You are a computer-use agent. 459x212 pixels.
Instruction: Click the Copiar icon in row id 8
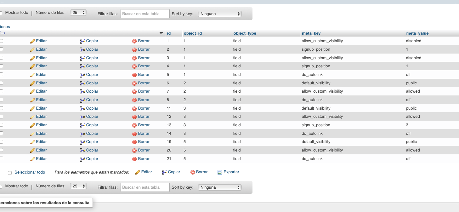click(x=83, y=100)
